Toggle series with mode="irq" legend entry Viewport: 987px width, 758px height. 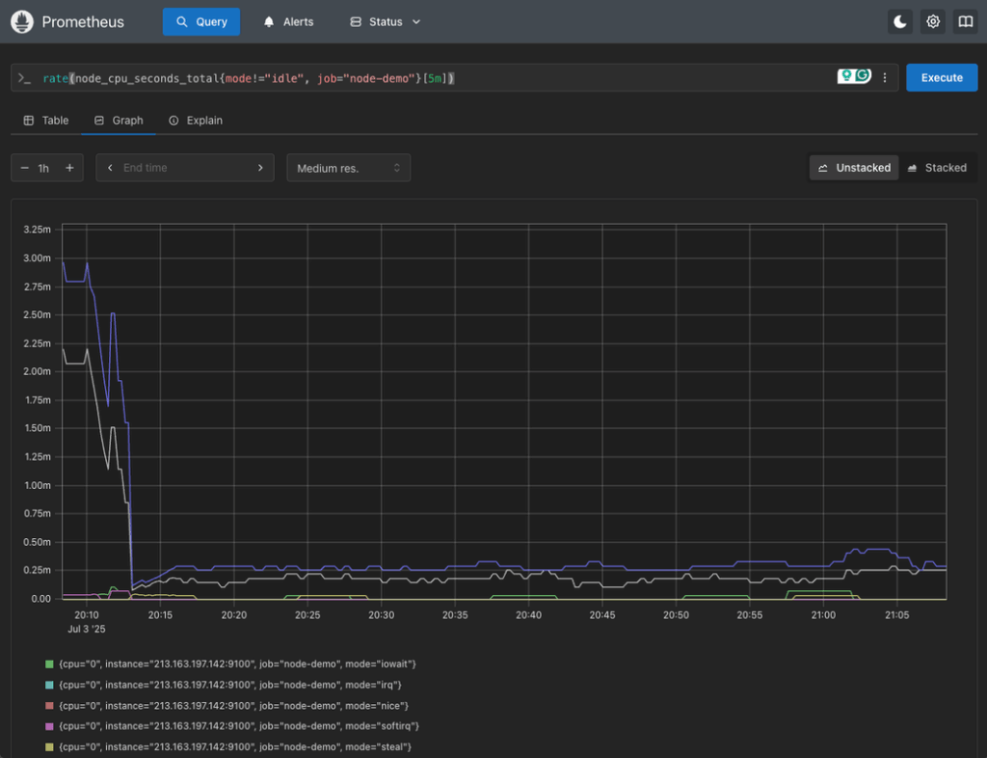click(224, 685)
